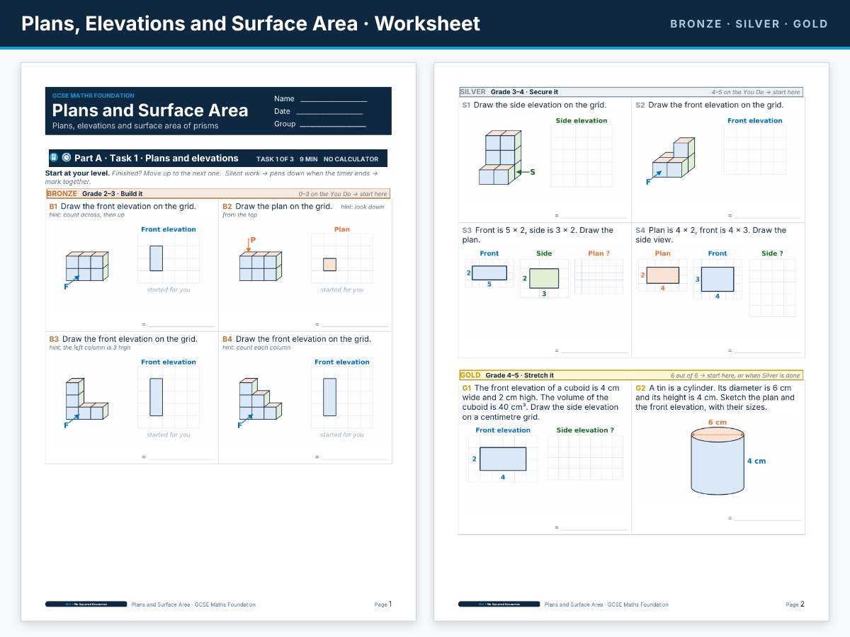Select the BRONZE level band label
The image size is (850, 637).
coord(62,193)
